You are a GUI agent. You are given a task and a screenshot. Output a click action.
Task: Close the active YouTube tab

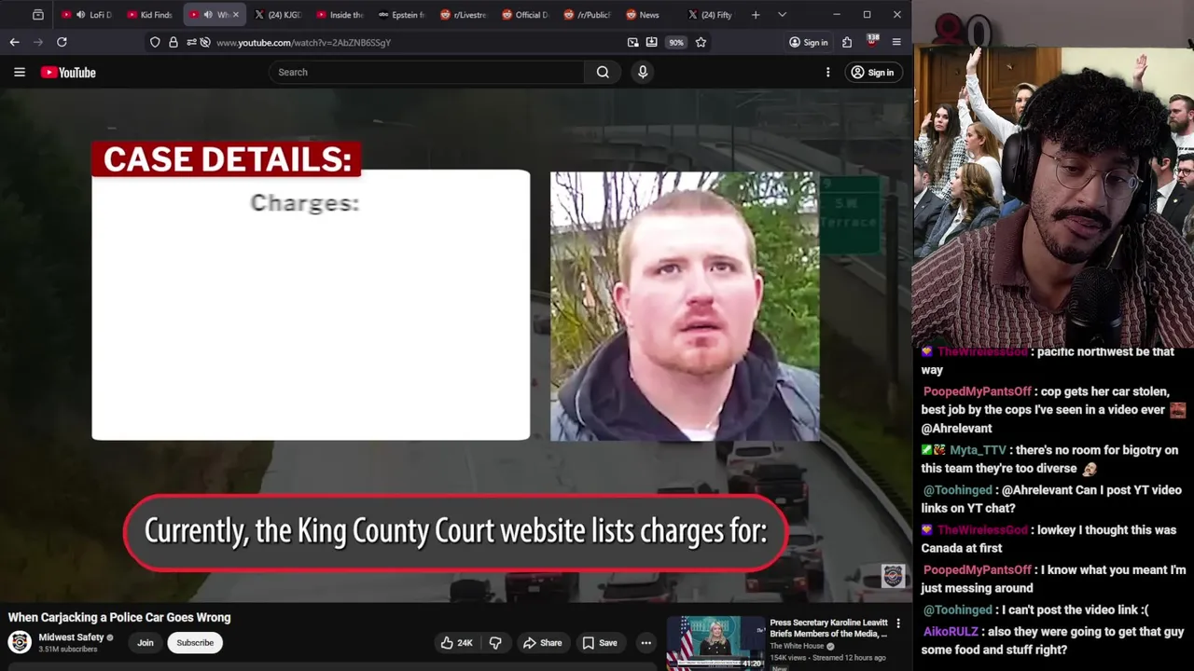coord(235,15)
